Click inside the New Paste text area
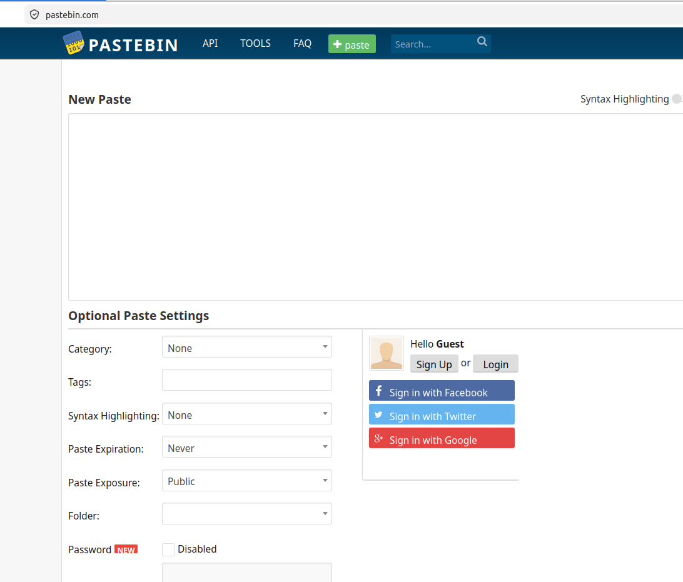Screen dimensions: 683x582 tap(375, 207)
